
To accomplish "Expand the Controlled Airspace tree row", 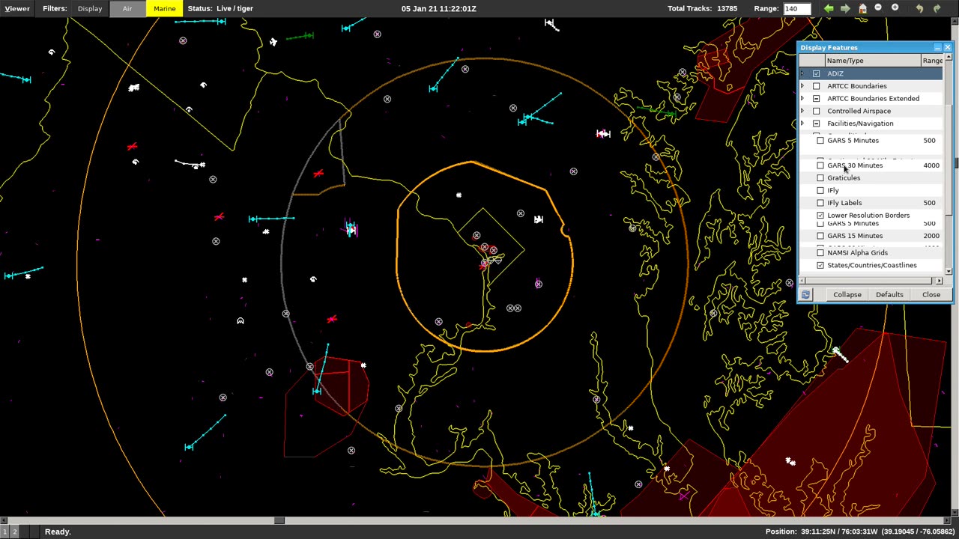I will click(x=802, y=111).
